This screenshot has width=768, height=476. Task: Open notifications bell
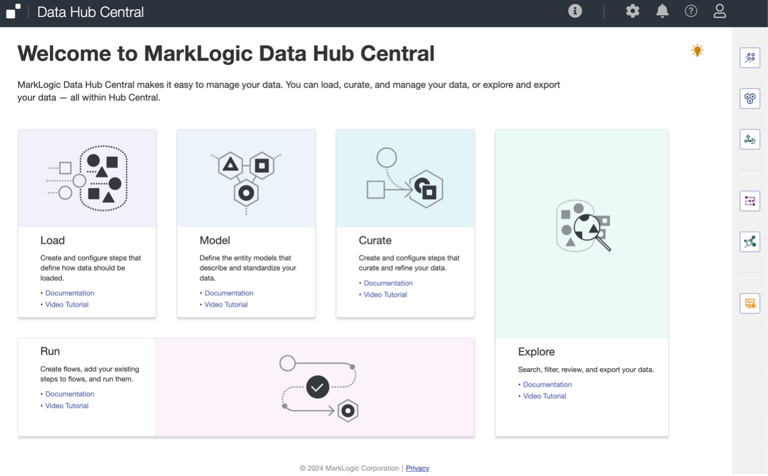click(662, 11)
